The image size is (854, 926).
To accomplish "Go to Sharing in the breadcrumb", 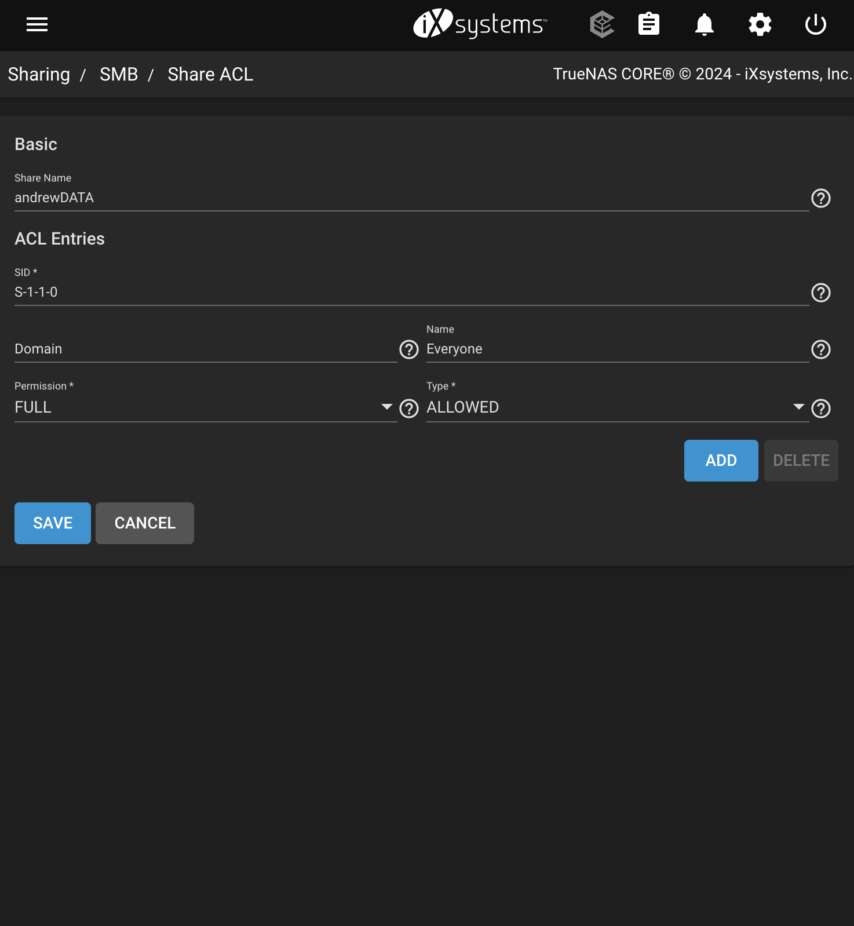I will pyautogui.click(x=39, y=74).
